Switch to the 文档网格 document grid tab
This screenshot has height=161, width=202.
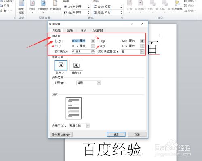pyautogui.click(x=98, y=31)
